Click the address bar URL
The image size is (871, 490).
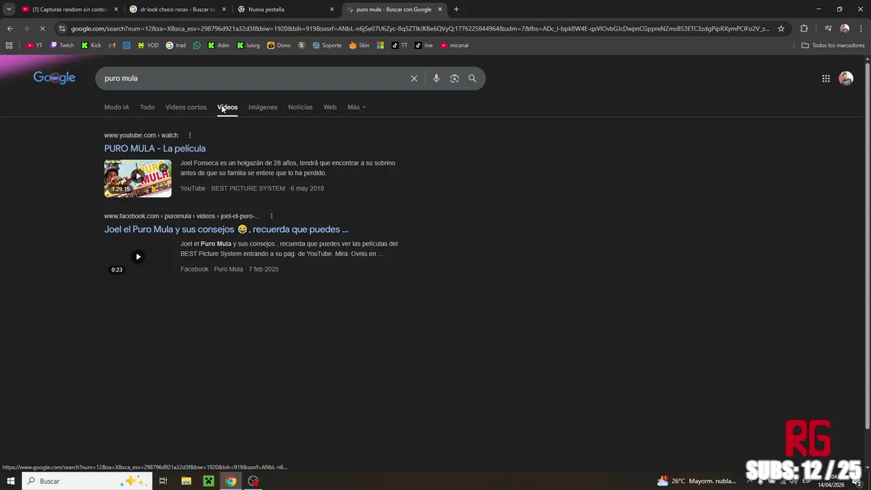coord(421,29)
